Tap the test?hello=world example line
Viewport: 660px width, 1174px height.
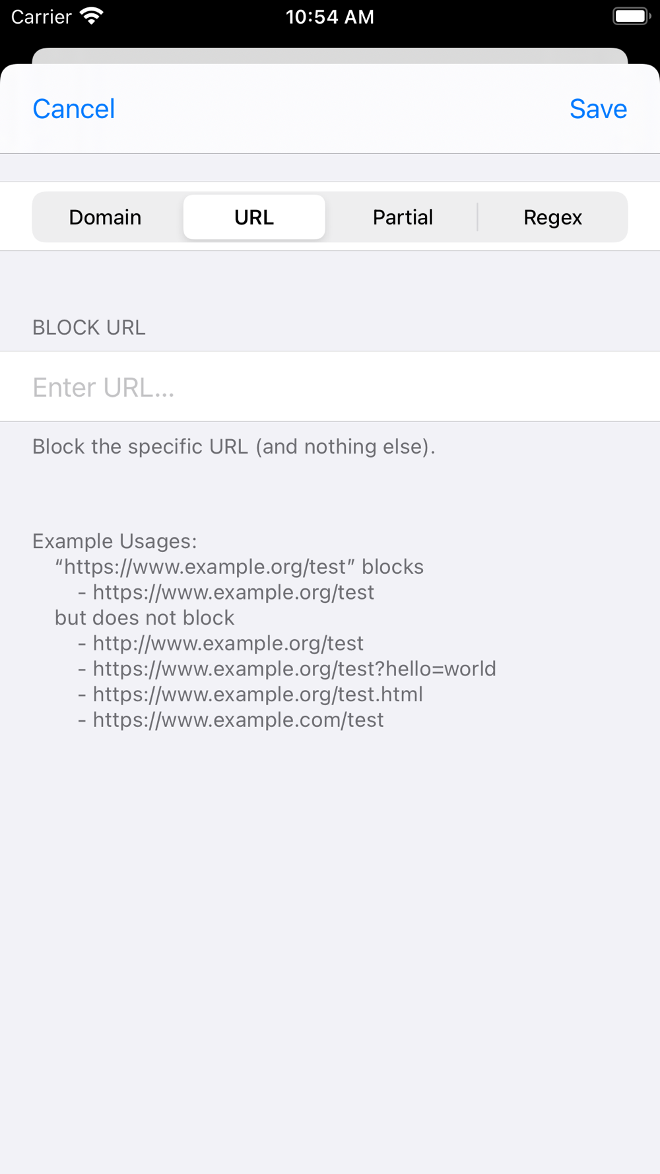(x=287, y=669)
